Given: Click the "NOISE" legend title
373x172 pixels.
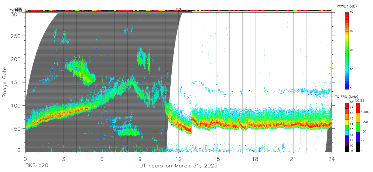Looking at the screenshot, I should (360, 100).
